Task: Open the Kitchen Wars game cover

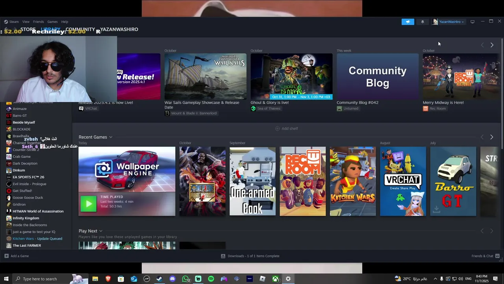Action: tap(353, 181)
